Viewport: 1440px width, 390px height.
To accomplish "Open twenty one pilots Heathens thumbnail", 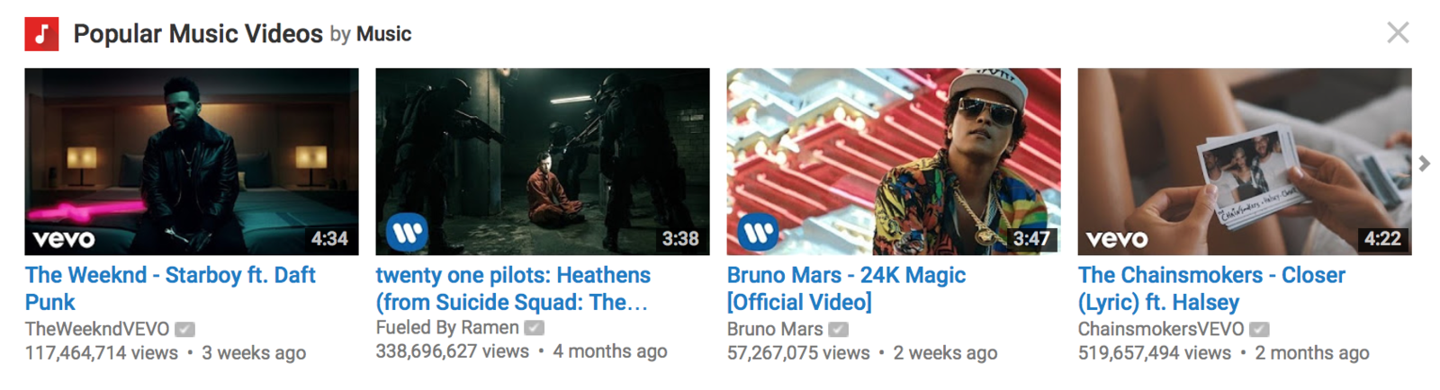I will tap(543, 162).
